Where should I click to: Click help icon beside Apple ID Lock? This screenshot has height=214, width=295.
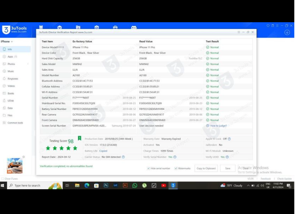pos(229,139)
